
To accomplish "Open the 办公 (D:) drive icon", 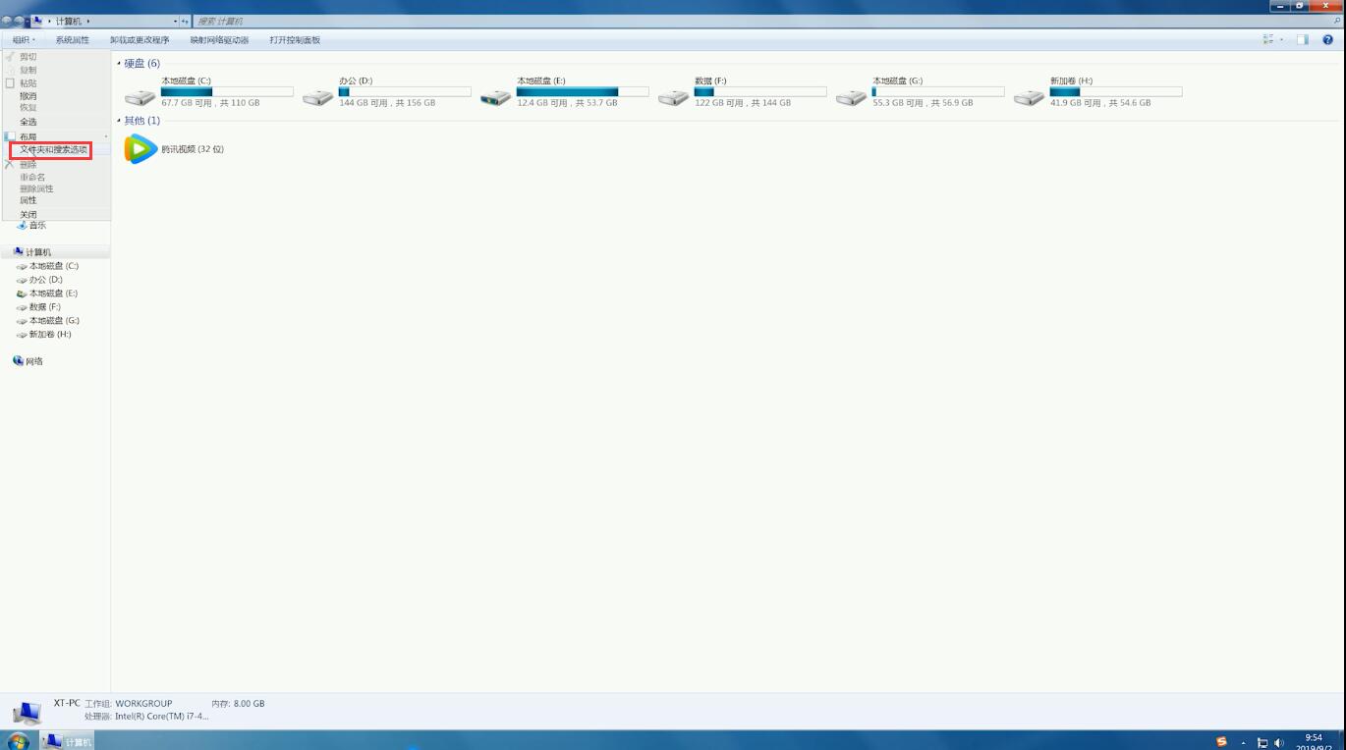I will [x=317, y=97].
